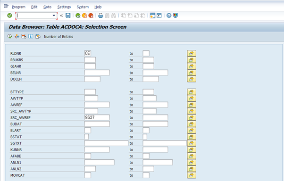Open multiple selection for BSTAT
This screenshot has height=181, width=284.
pos(192,137)
